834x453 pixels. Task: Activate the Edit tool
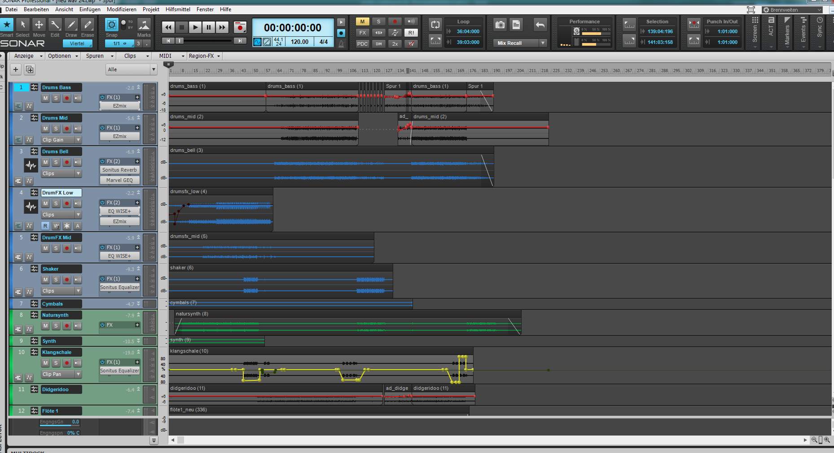[x=55, y=25]
